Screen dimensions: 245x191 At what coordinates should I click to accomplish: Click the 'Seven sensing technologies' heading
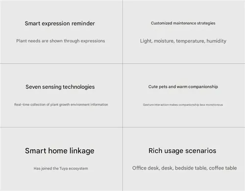tap(60, 87)
